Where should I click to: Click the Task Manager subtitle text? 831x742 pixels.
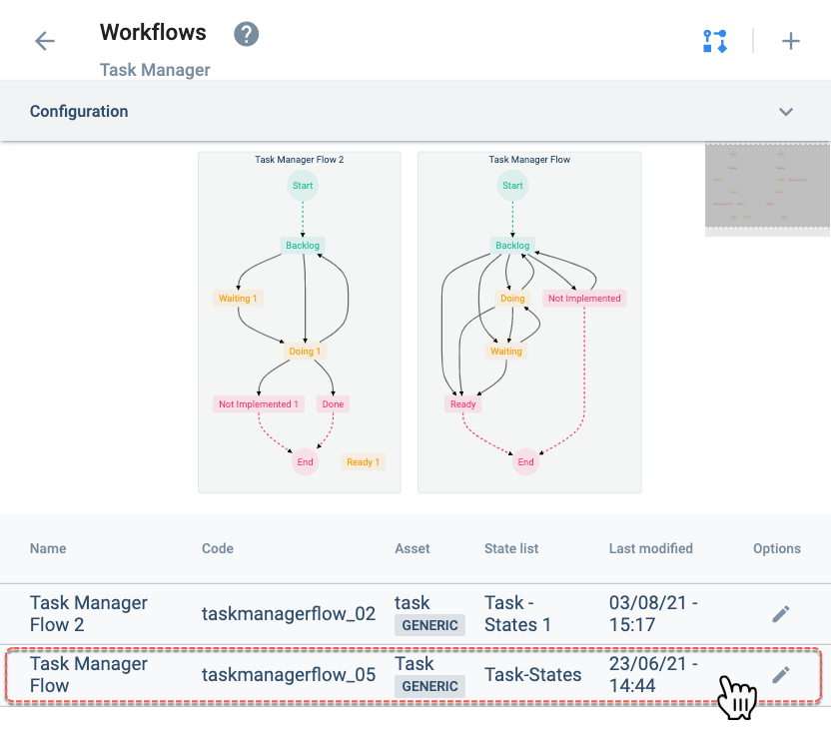(155, 70)
